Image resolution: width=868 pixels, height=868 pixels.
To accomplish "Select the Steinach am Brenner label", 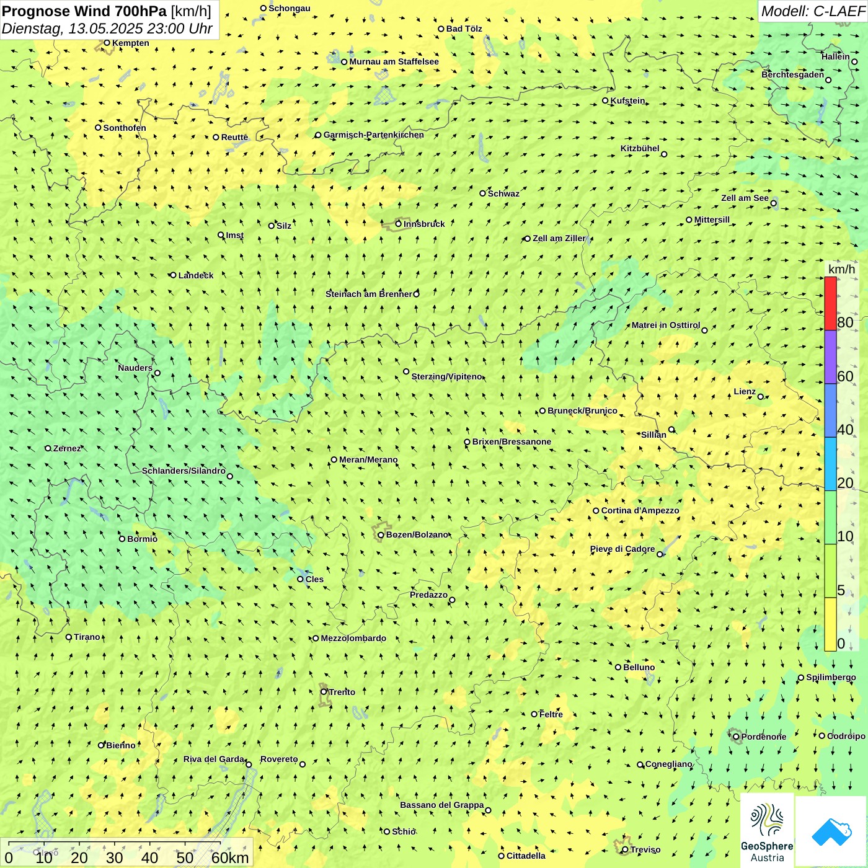I will pos(369,294).
